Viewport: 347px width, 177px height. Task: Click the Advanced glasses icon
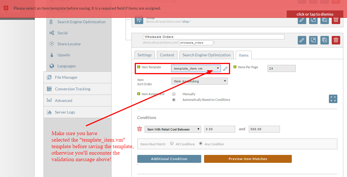coord(49,101)
